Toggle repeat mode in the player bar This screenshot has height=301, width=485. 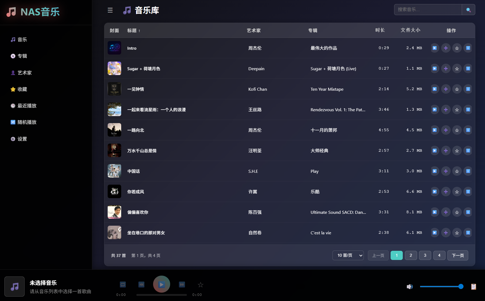coord(123,284)
